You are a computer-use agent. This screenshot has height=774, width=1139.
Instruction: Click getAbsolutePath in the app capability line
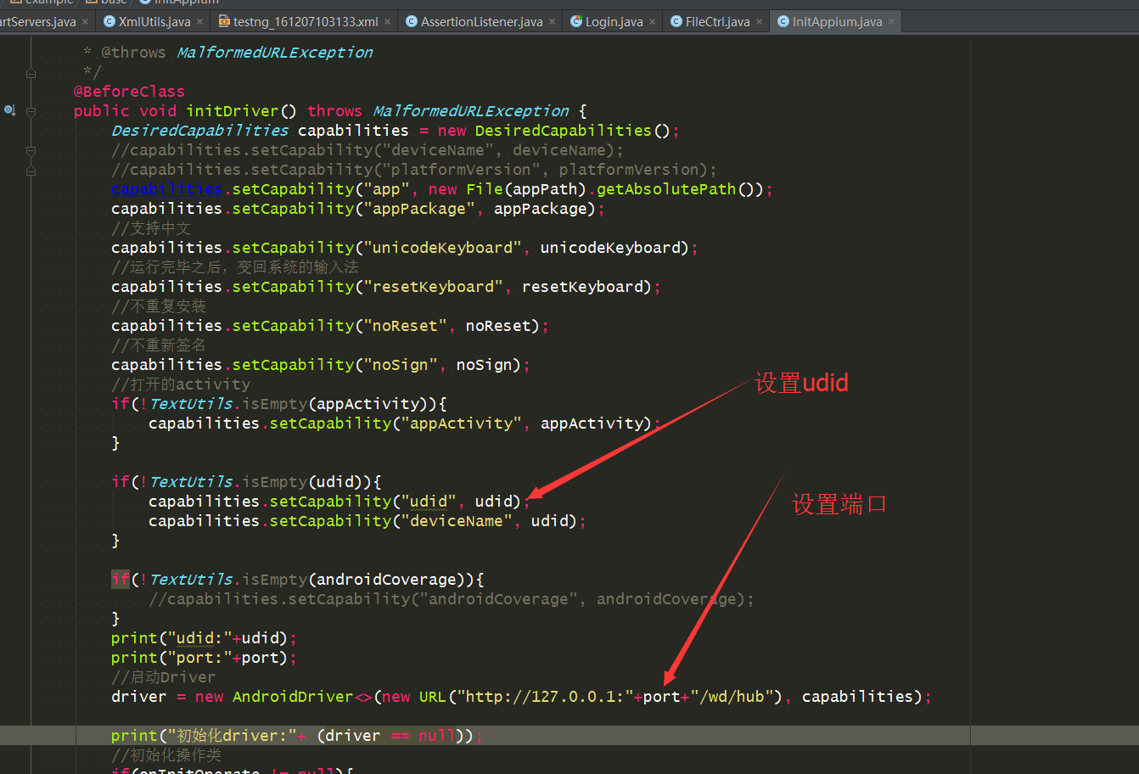click(666, 189)
